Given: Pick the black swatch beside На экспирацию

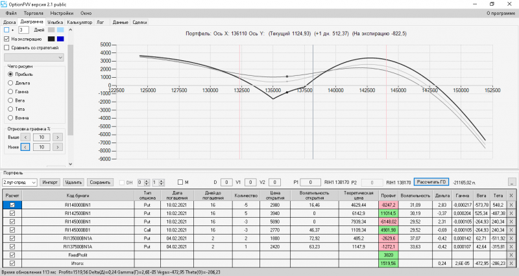Looking at the screenshot, I should pyautogui.click(x=51, y=39).
